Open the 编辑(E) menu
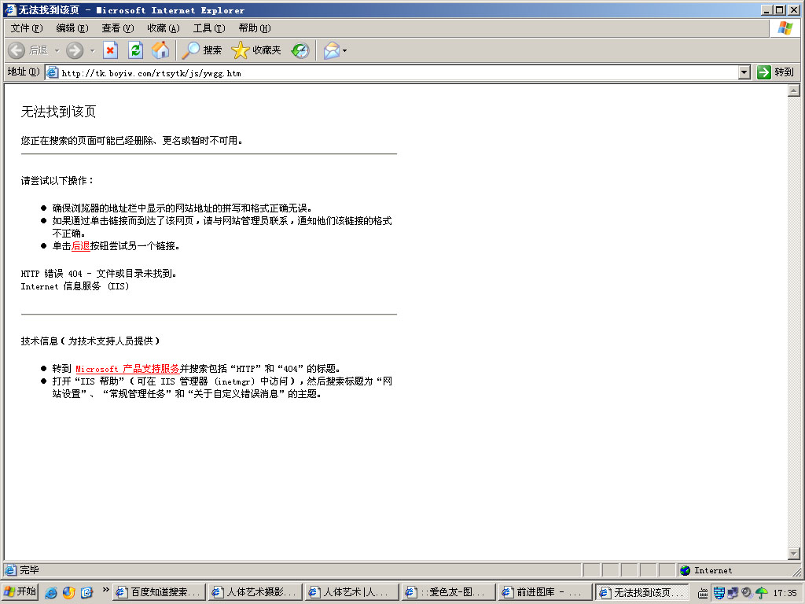The height and width of the screenshot is (604, 805). [72, 28]
